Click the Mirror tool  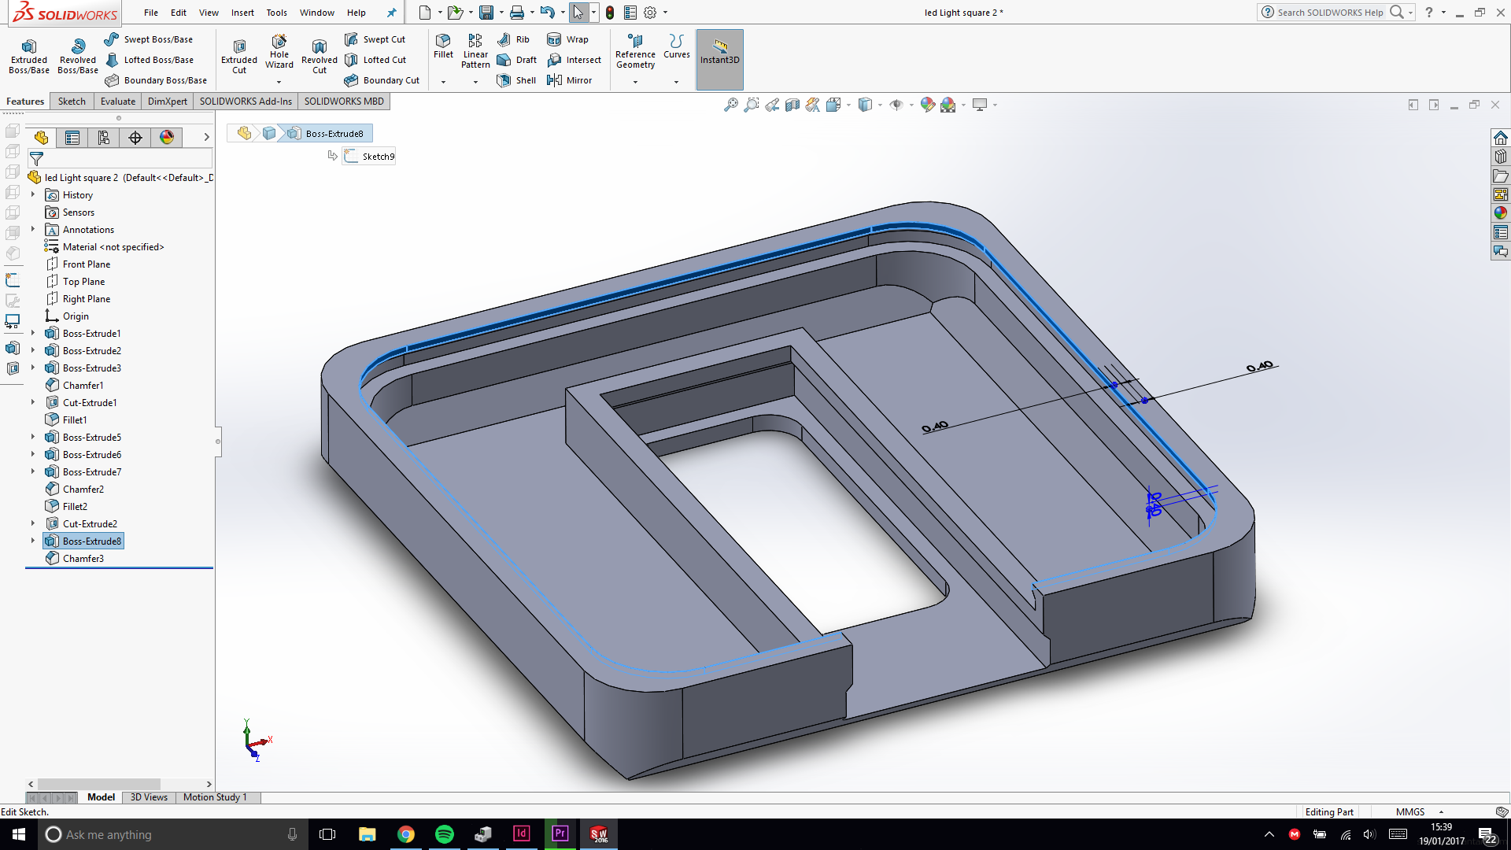point(569,80)
